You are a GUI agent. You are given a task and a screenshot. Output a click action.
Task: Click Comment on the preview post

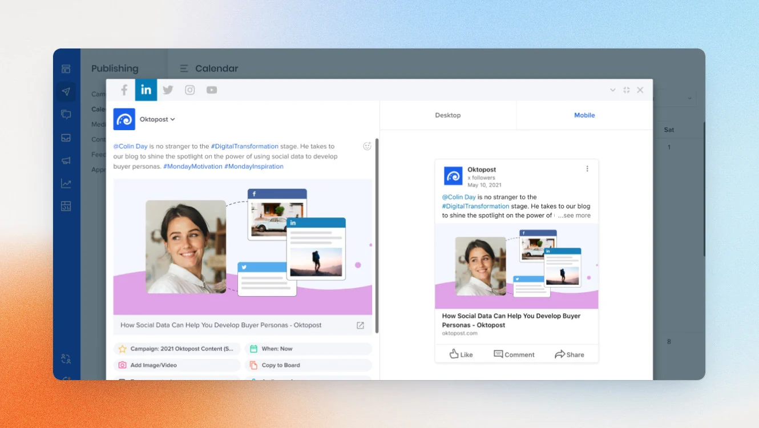[514, 354]
